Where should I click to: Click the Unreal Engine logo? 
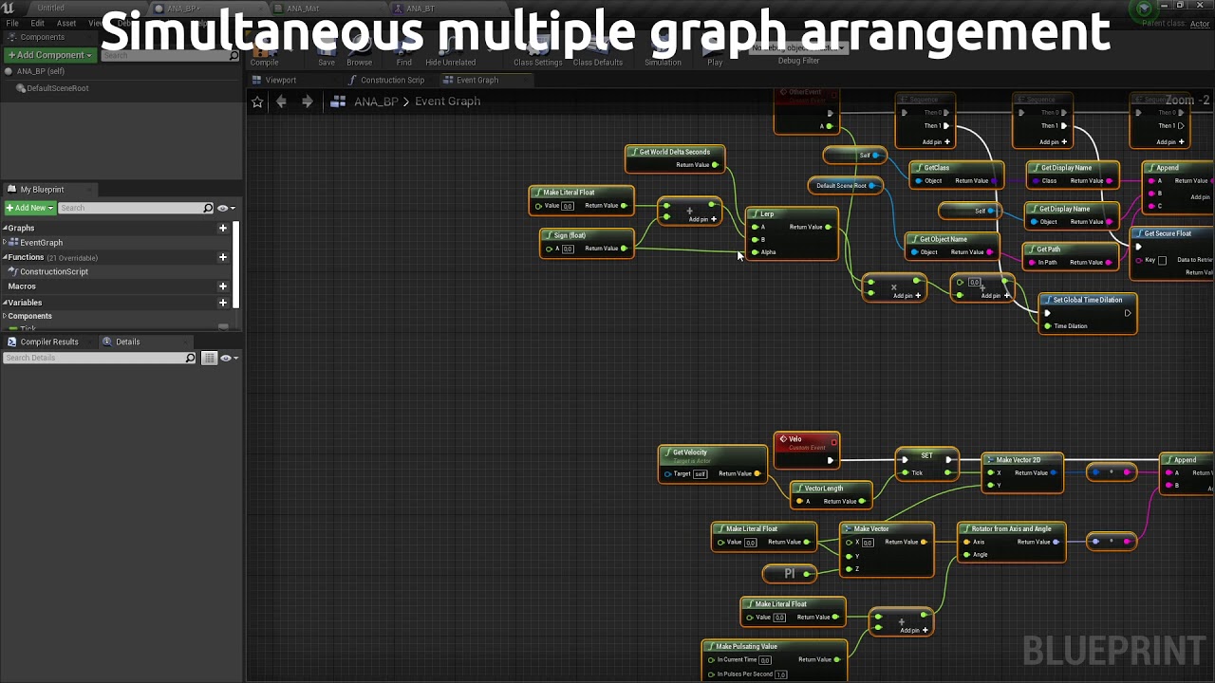click(8, 8)
